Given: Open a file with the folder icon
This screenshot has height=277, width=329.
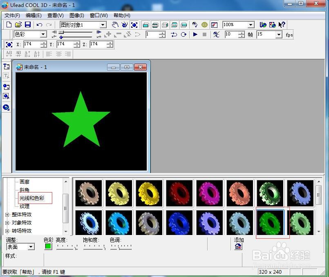Looking at the screenshot, I should (x=18, y=25).
